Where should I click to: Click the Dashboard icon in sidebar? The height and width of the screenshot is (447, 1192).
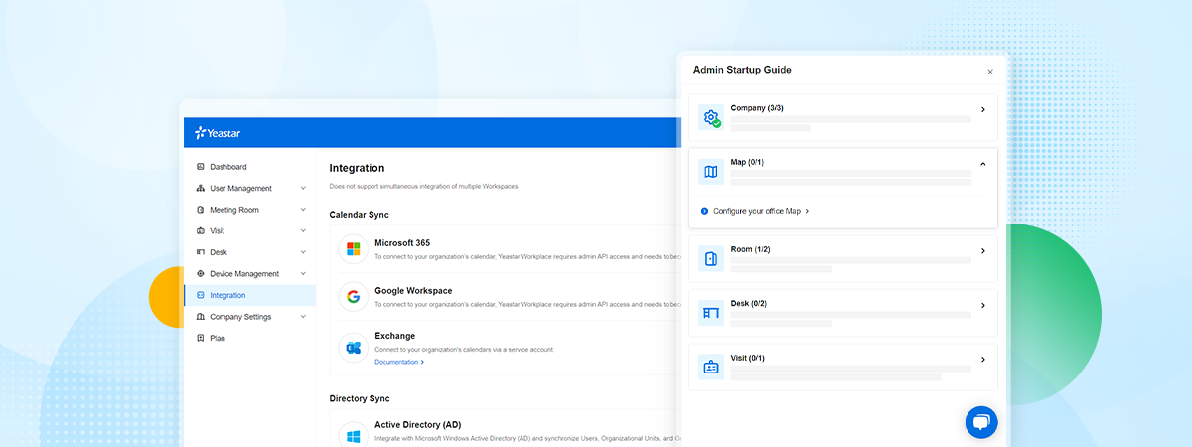pyautogui.click(x=201, y=167)
